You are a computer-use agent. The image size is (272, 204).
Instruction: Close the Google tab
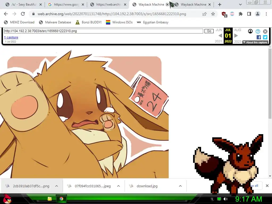pos(83,5)
